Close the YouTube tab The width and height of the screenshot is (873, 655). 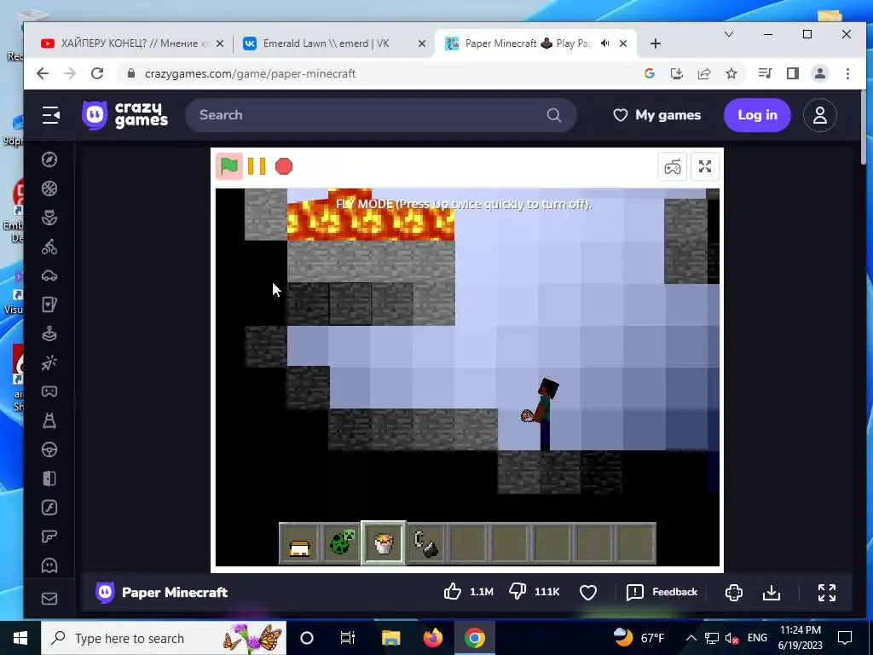[x=220, y=43]
